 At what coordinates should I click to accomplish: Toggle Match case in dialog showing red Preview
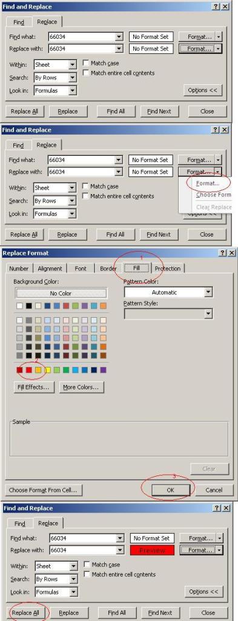coord(87,565)
